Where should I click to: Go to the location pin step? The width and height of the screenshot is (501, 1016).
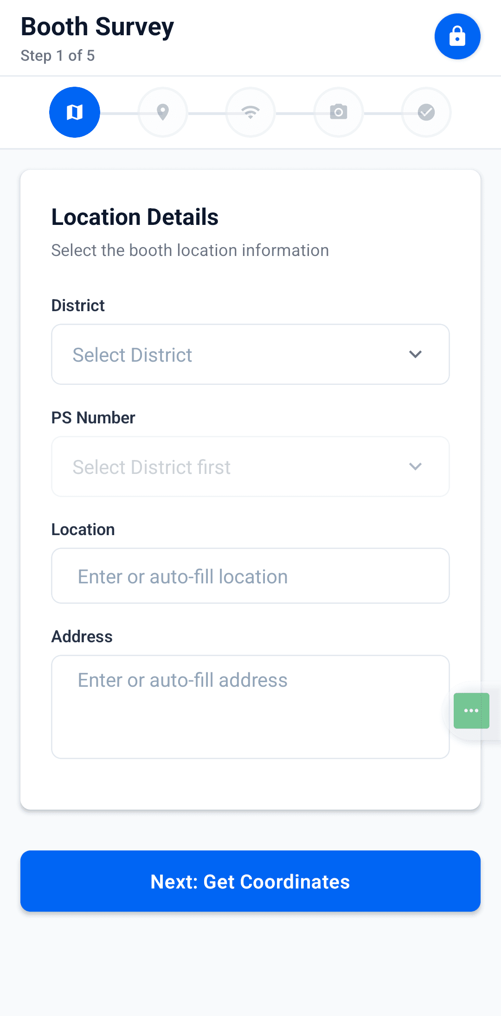pos(163,112)
